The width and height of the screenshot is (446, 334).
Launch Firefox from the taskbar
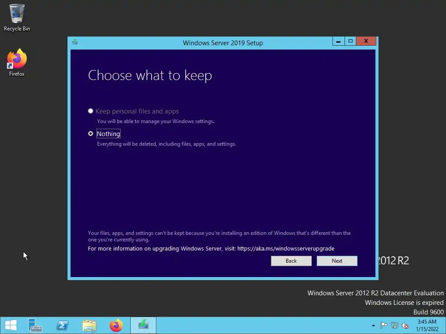(116, 325)
